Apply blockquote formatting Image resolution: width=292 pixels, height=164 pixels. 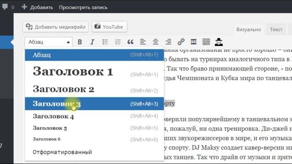(130, 42)
